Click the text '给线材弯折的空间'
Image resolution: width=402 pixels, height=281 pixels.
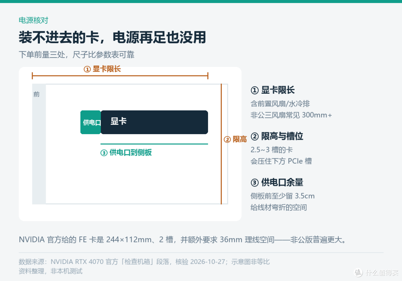(x=278, y=207)
